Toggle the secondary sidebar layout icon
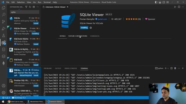The height and width of the screenshot is (104, 186). pyautogui.click(x=164, y=2)
